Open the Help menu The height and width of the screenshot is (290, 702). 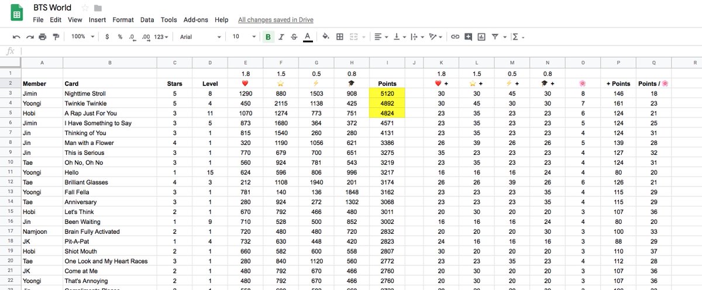coord(221,19)
